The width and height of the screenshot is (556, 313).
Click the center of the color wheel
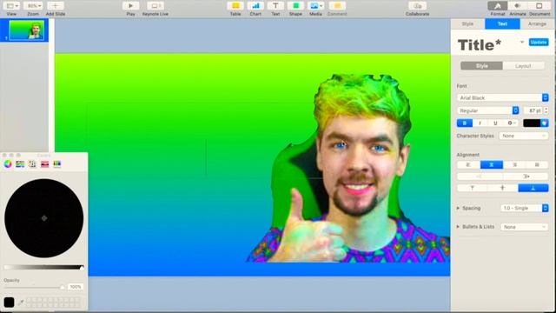[44, 218]
